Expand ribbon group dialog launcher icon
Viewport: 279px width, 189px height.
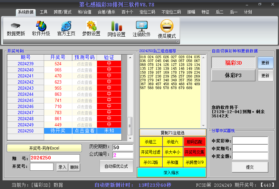tap(177, 41)
